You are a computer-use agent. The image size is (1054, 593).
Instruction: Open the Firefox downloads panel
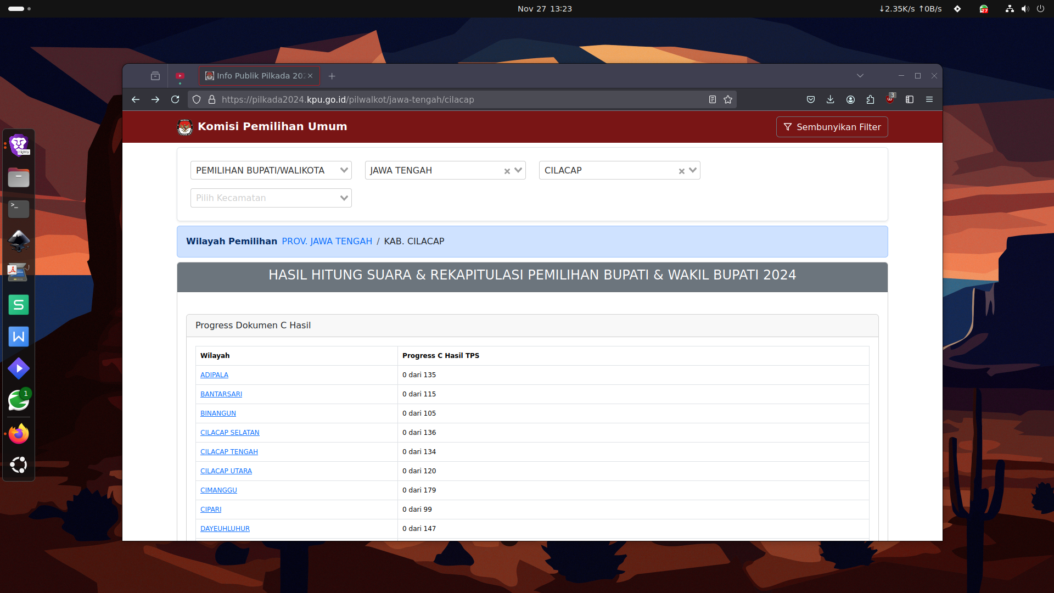click(x=830, y=99)
